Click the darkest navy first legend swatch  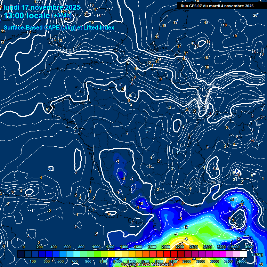tap(21, 254)
